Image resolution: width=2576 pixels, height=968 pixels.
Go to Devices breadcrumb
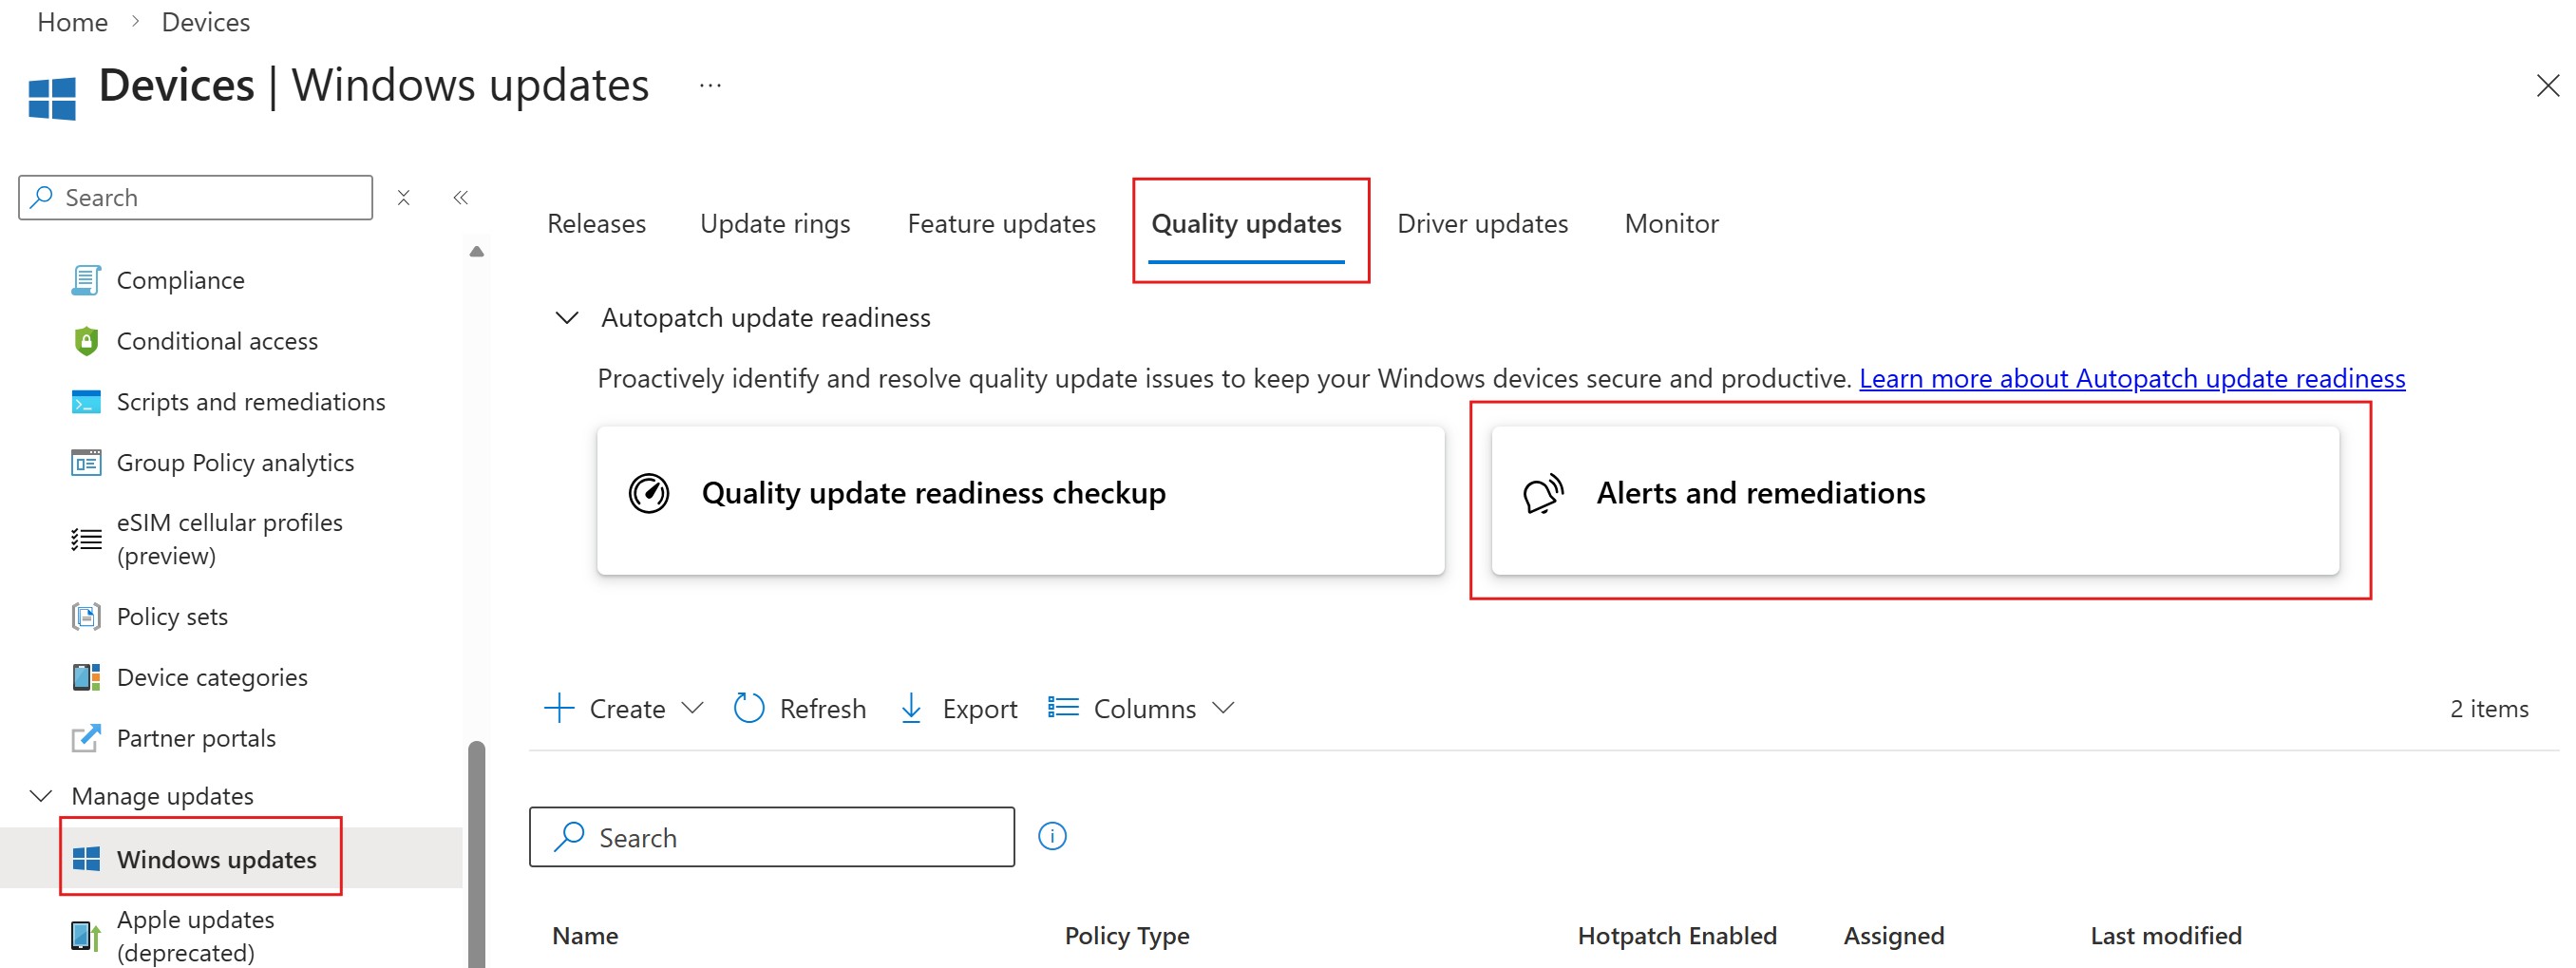(206, 22)
